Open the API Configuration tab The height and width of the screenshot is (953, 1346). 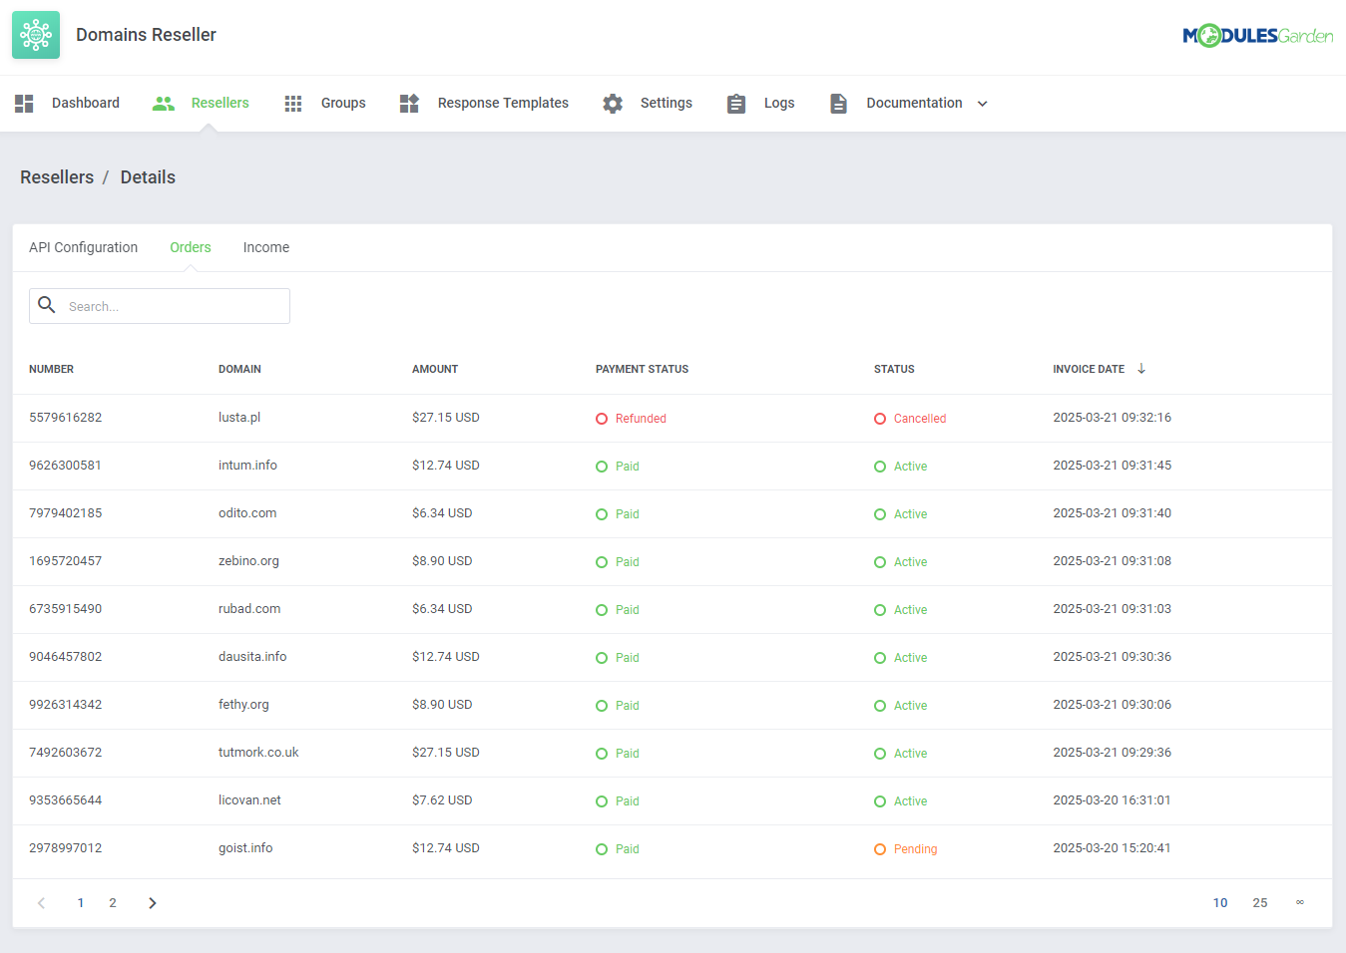(x=83, y=246)
